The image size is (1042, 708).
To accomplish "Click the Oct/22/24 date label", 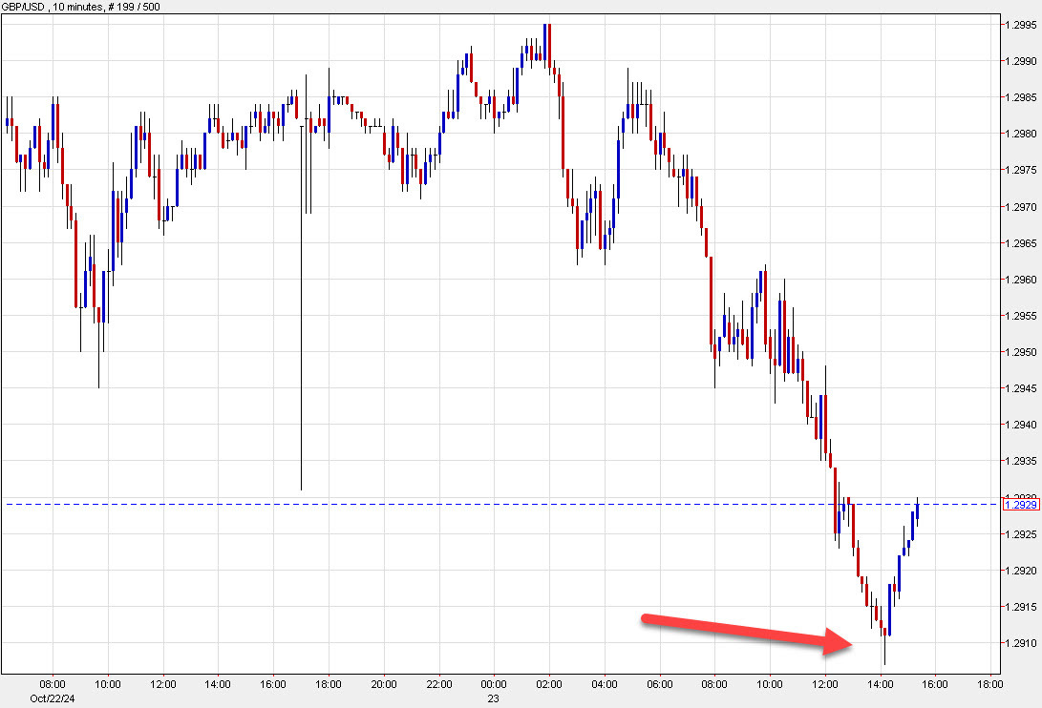I will coord(53,698).
